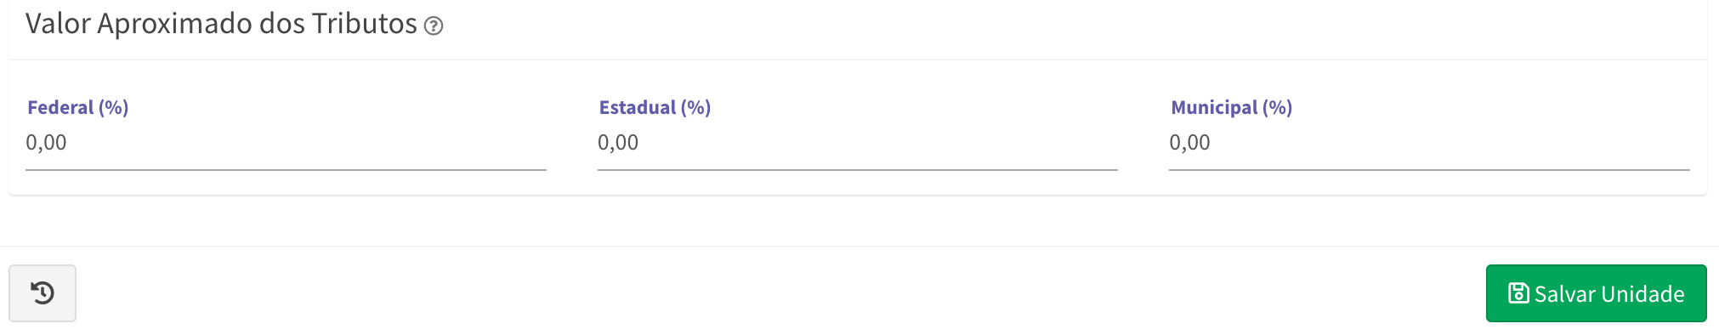The width and height of the screenshot is (1719, 335).
Task: Click the 0,00 value under Estadual
Action: pyautogui.click(x=618, y=143)
